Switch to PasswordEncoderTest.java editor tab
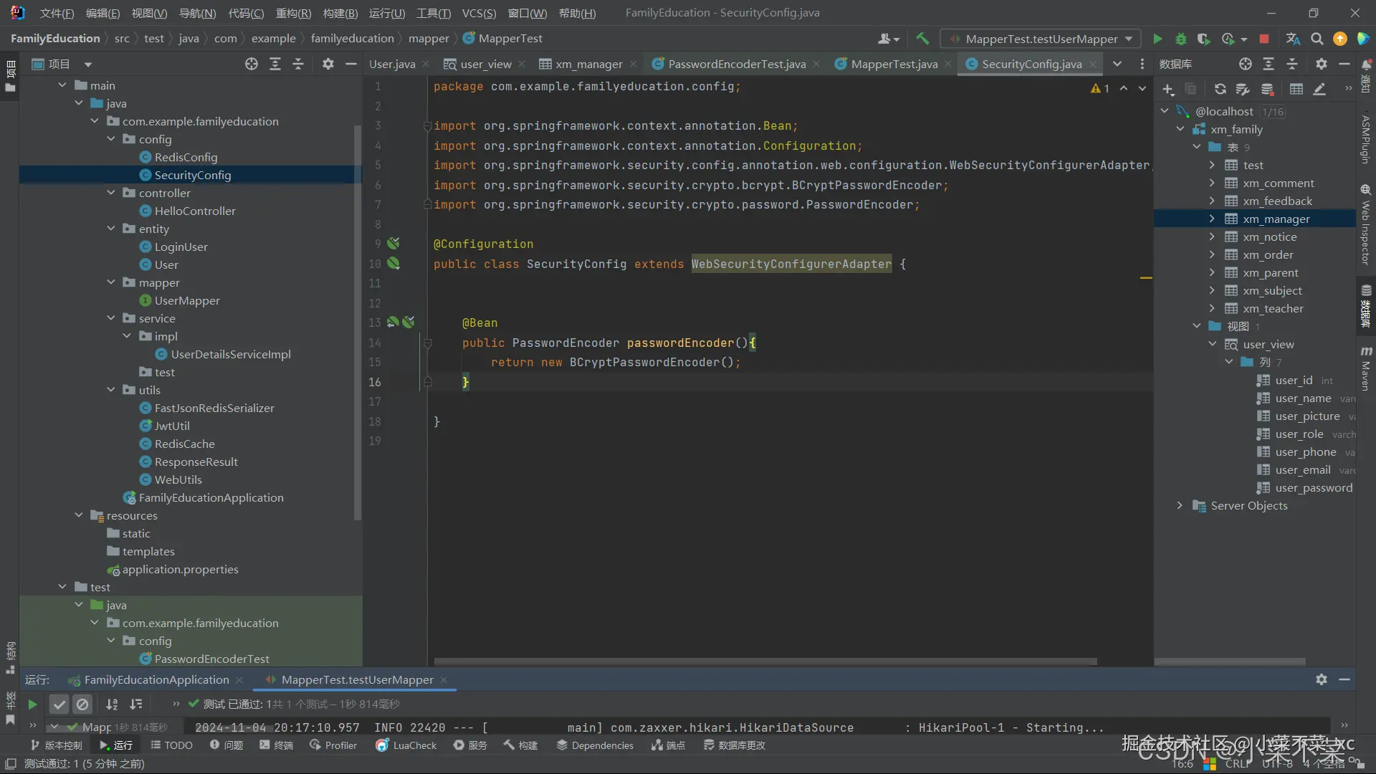The height and width of the screenshot is (774, 1376). 736,64
